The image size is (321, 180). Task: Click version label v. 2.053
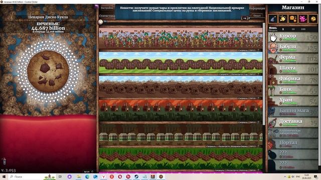(9, 170)
